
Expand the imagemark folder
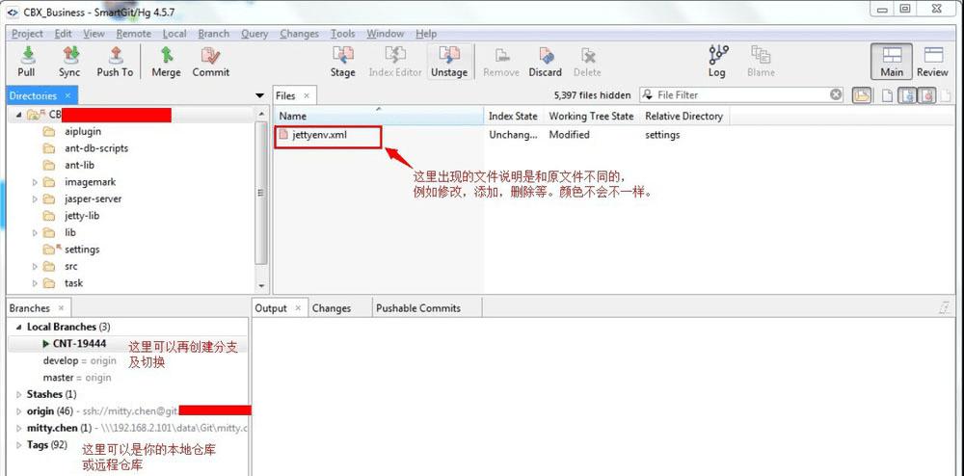35,182
